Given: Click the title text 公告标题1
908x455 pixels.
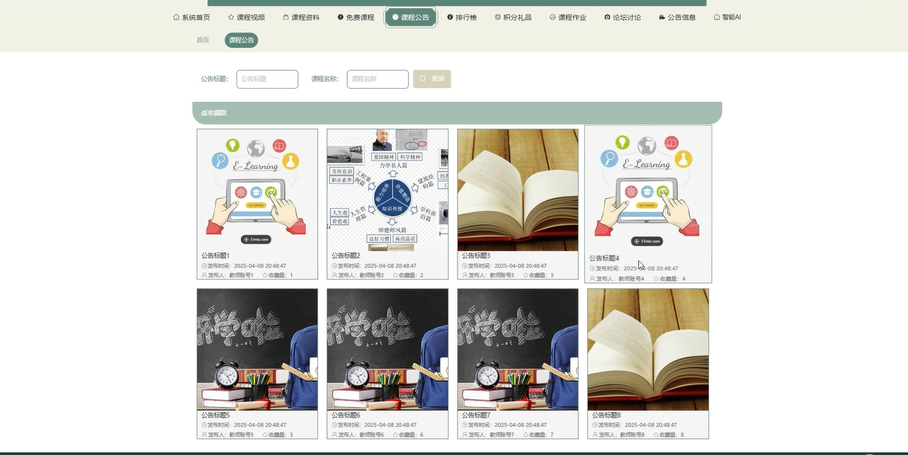Looking at the screenshot, I should point(215,256).
